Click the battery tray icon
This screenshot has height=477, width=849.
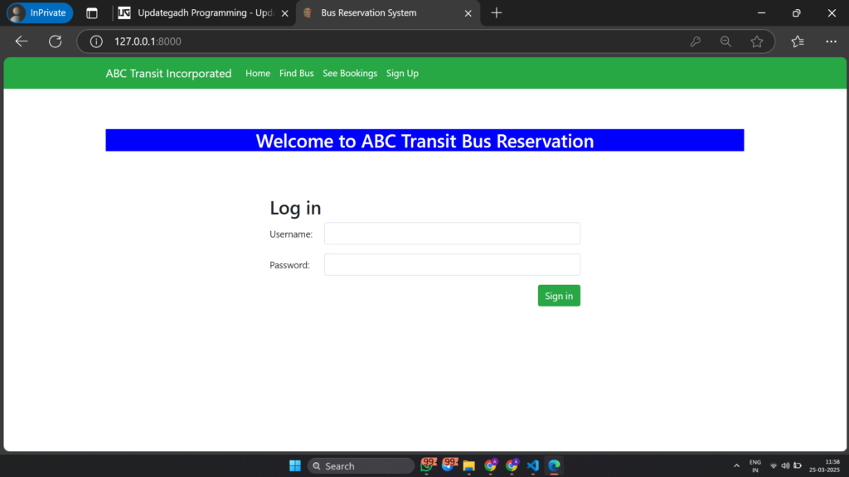click(798, 465)
